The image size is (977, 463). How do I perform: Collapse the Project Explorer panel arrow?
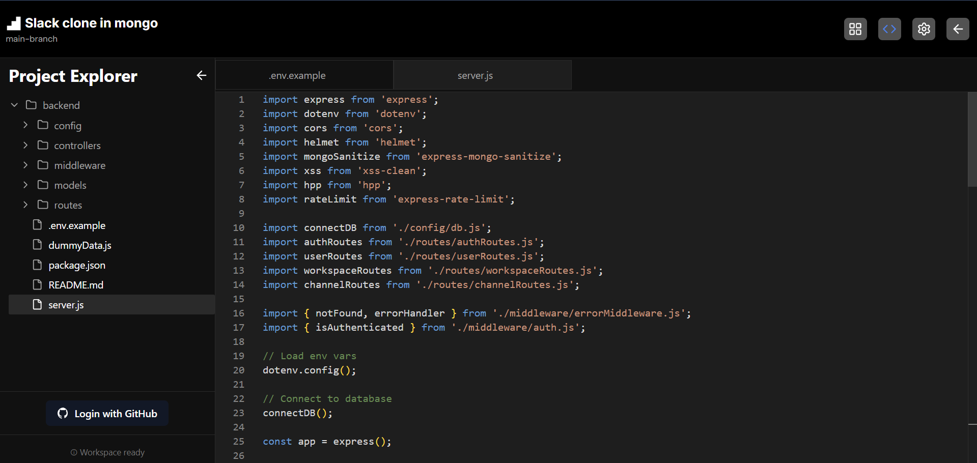pyautogui.click(x=202, y=76)
